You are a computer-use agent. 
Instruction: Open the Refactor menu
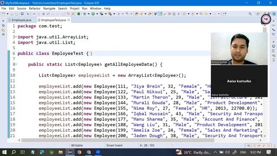(x=35, y=8)
